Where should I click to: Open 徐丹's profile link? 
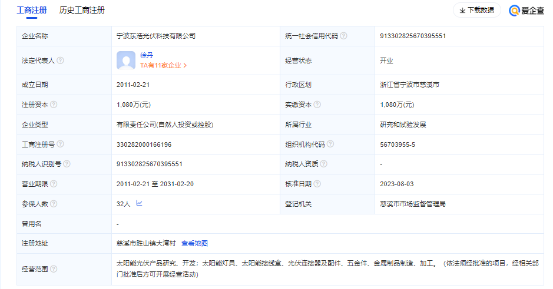pyautogui.click(x=147, y=55)
